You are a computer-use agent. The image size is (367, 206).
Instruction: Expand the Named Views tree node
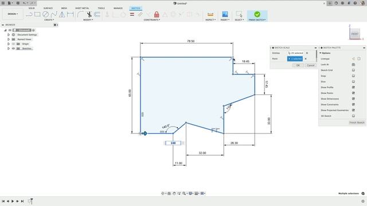pyautogui.click(x=9, y=39)
